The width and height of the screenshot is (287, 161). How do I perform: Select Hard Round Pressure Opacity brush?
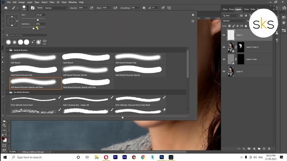point(140,71)
